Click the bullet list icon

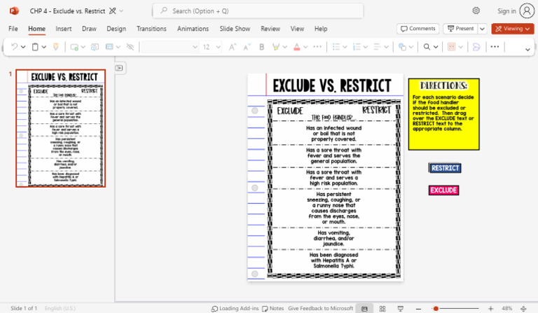336,47
